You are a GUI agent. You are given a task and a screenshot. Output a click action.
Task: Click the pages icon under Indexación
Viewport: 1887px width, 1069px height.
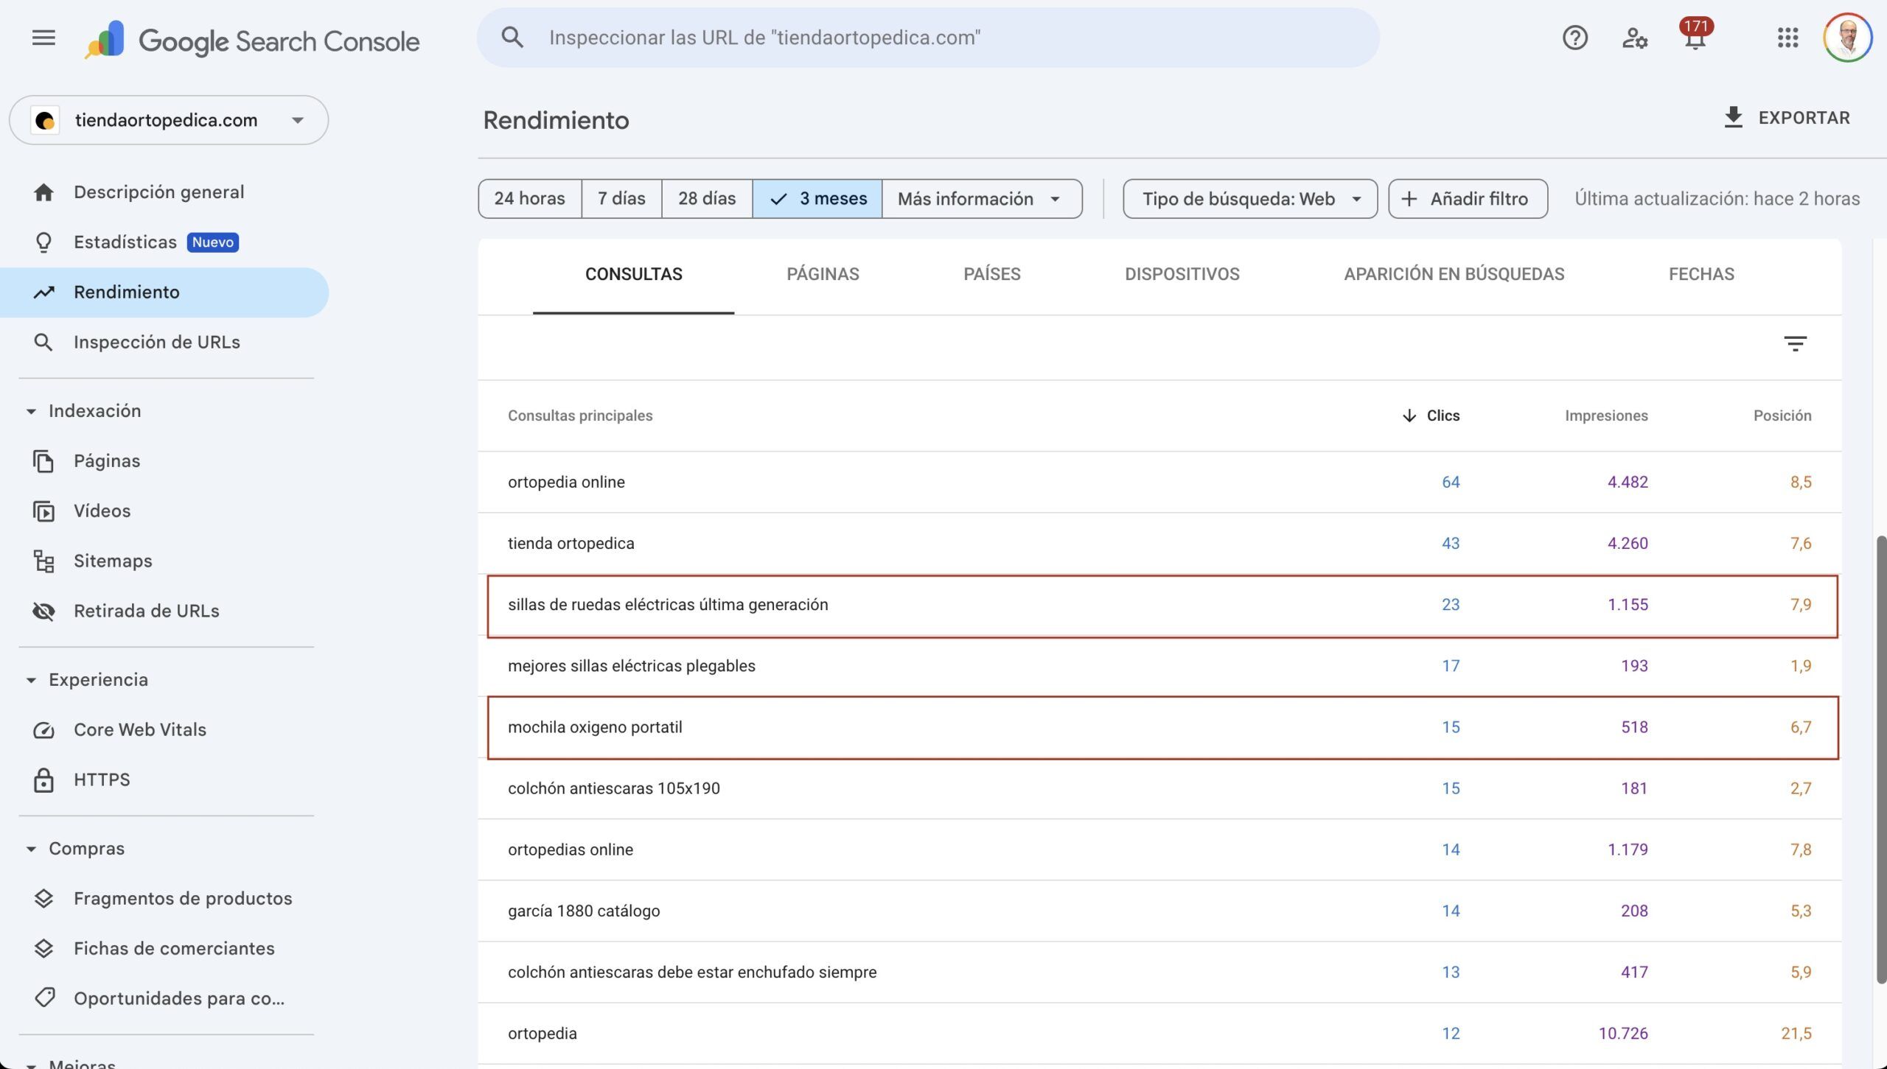[x=43, y=461]
